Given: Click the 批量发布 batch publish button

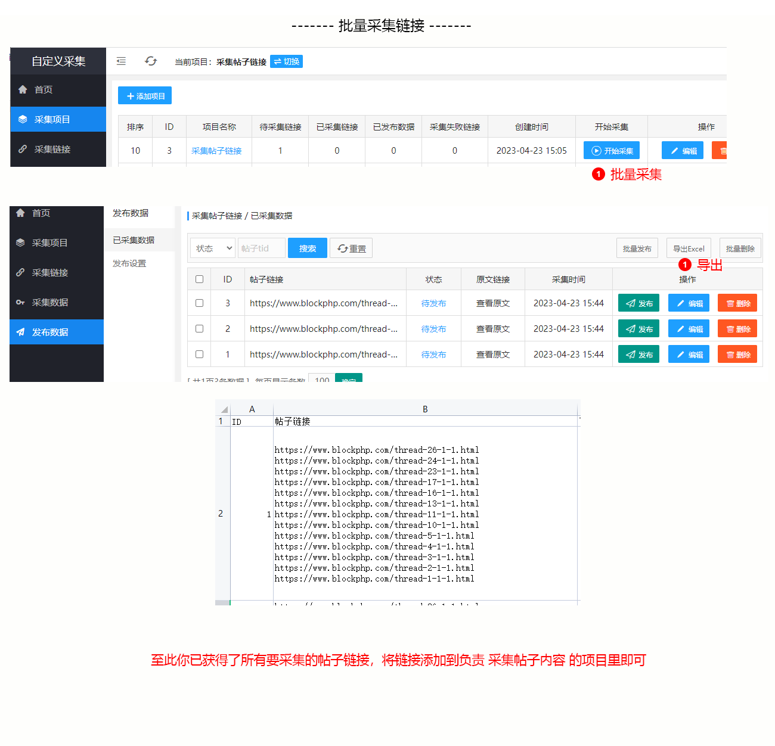Looking at the screenshot, I should (637, 248).
